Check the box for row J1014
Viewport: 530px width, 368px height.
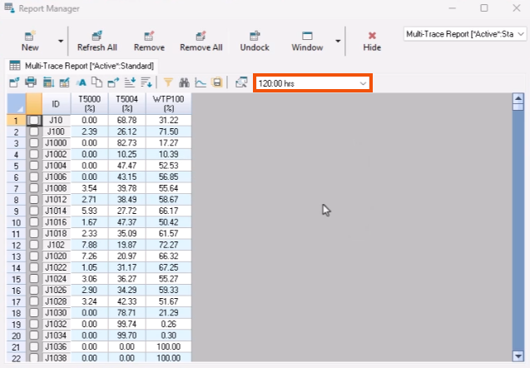click(x=34, y=211)
